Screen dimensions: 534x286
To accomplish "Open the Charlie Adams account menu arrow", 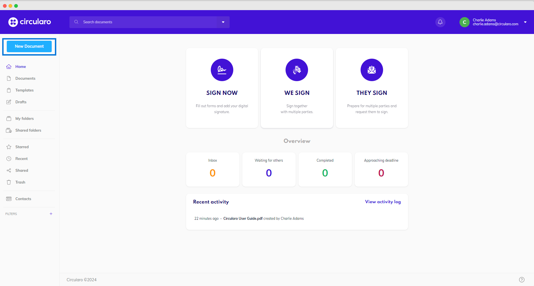I will [x=525, y=22].
